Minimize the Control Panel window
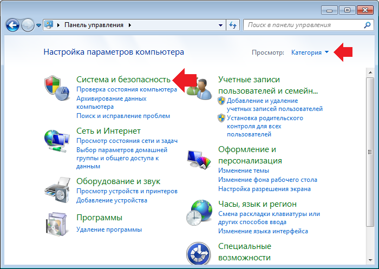Screen dimensions: 379x269 (329, 10)
